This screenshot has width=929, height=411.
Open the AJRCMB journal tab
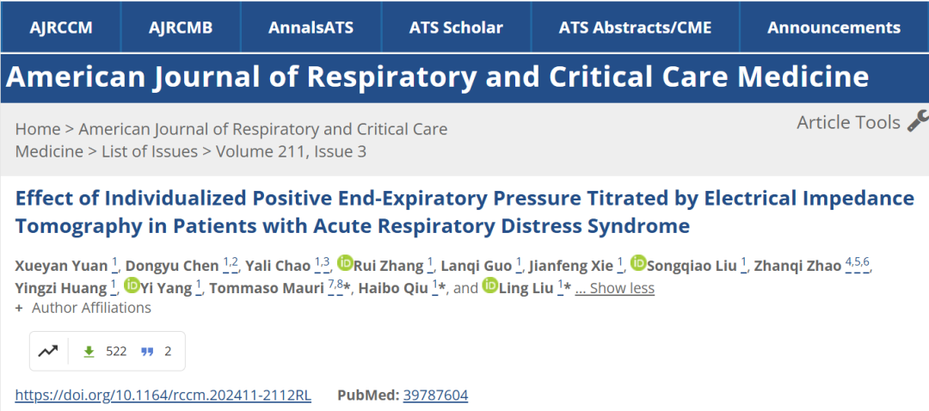(181, 28)
